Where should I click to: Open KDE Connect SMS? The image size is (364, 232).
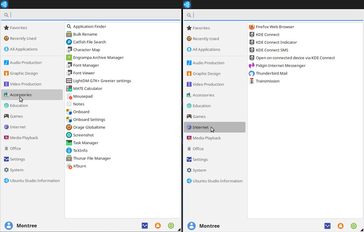271,50
